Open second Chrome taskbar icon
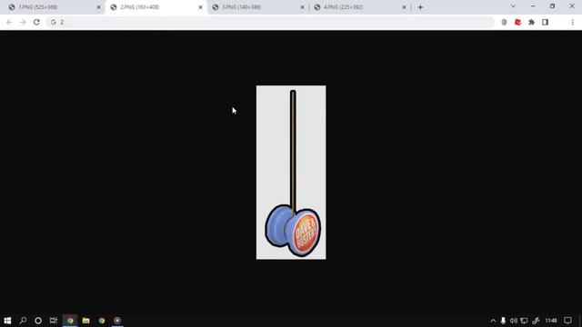This screenshot has width=582, height=327. click(x=102, y=321)
